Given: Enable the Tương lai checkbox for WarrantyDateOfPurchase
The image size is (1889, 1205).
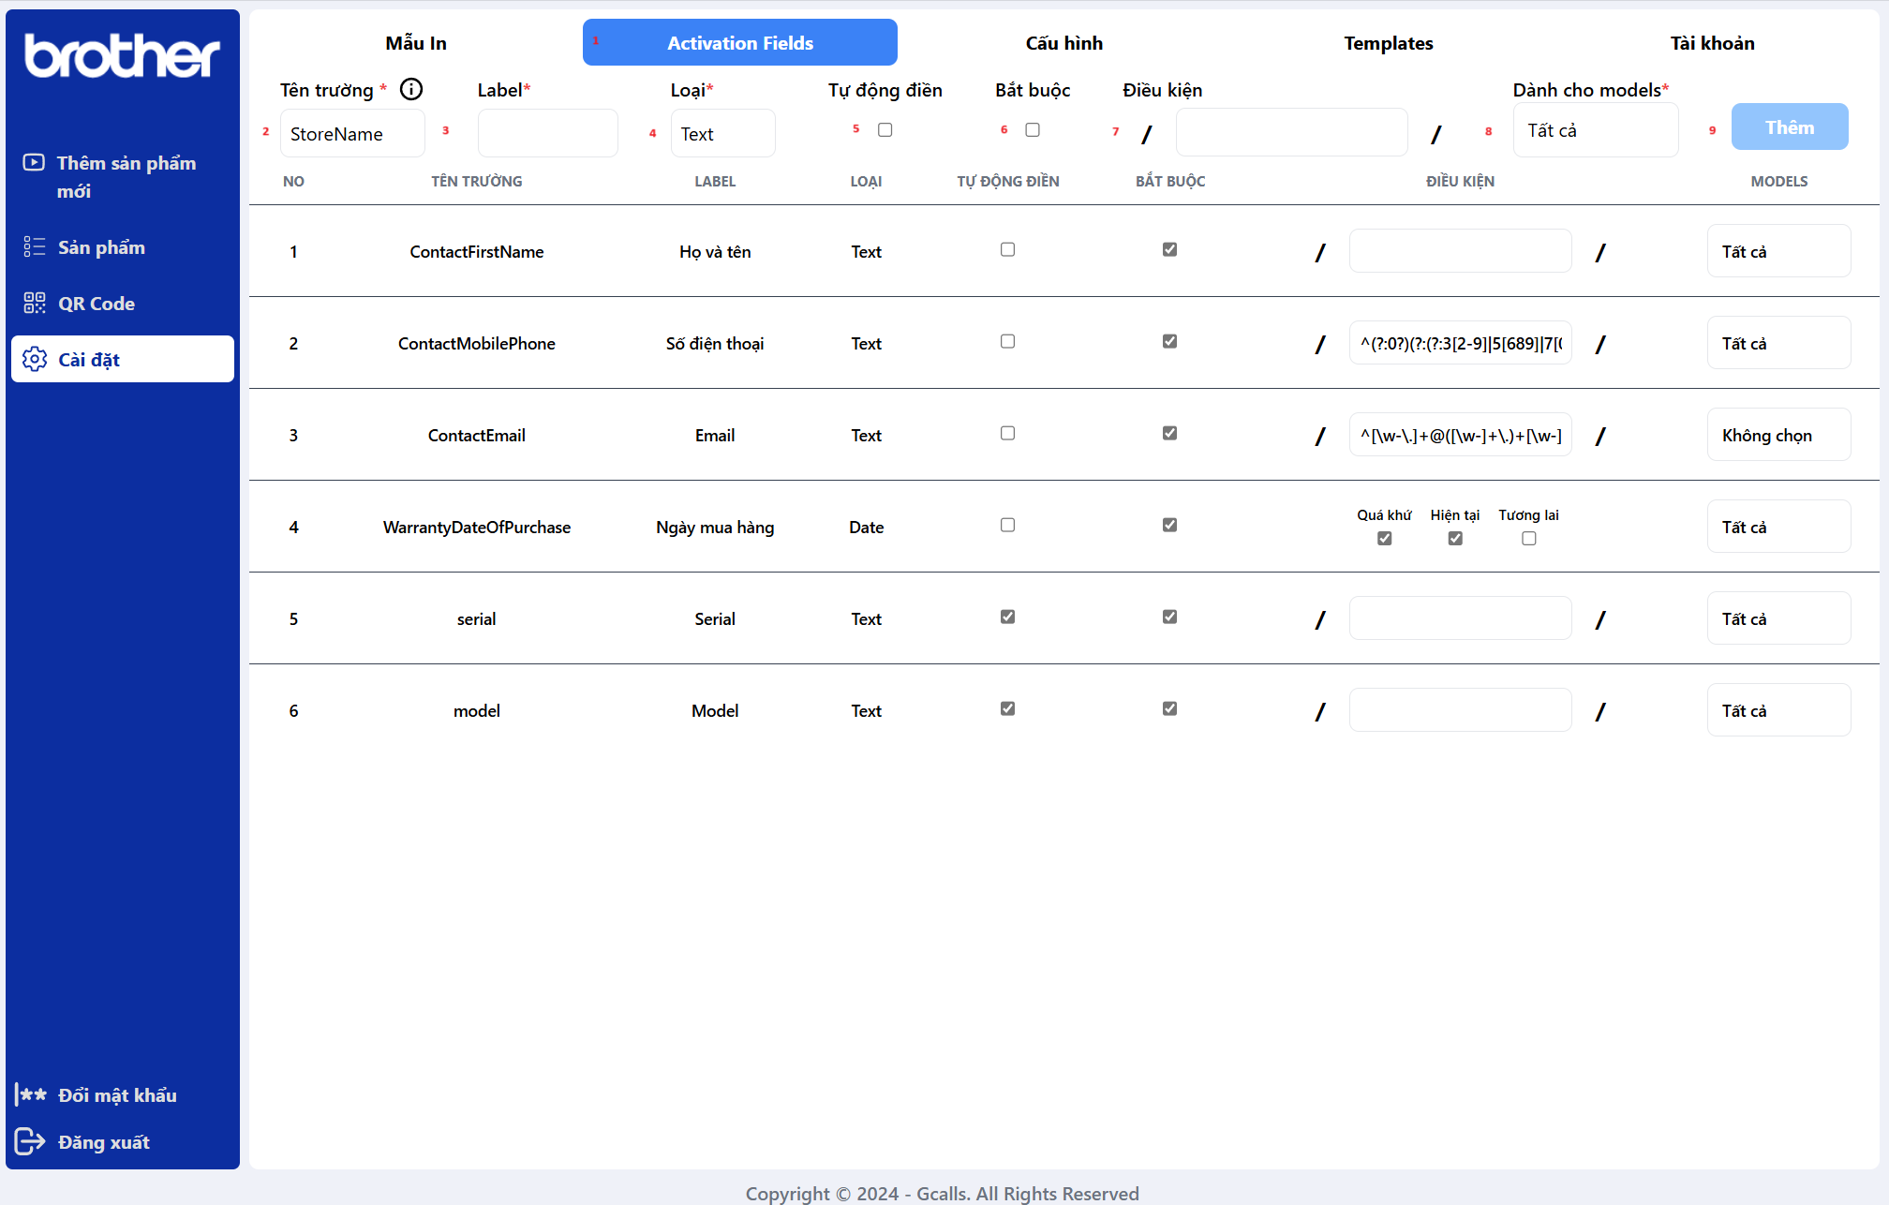Looking at the screenshot, I should point(1528,539).
